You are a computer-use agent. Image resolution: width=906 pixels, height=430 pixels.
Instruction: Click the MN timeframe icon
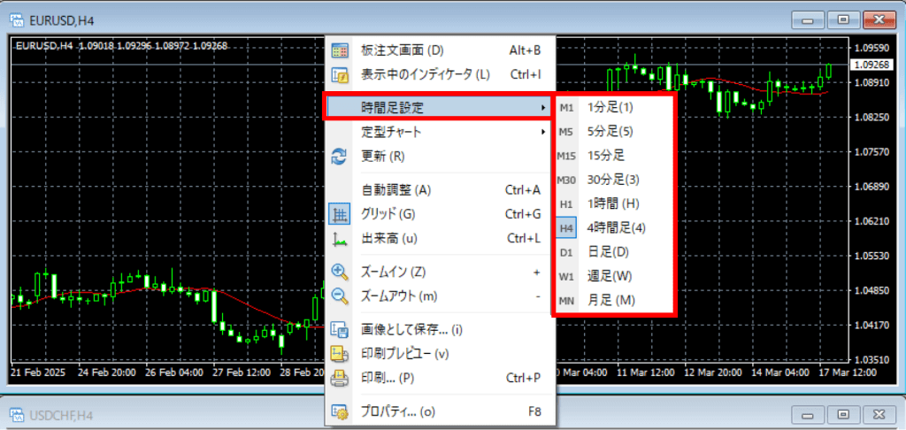567,301
